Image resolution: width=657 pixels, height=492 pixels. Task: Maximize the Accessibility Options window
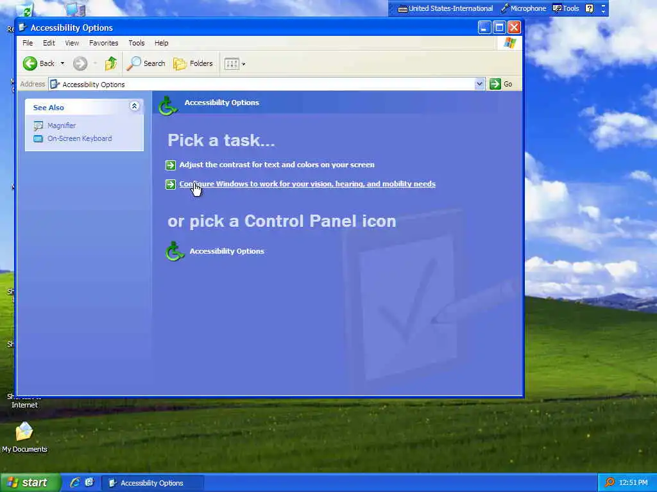[499, 28]
